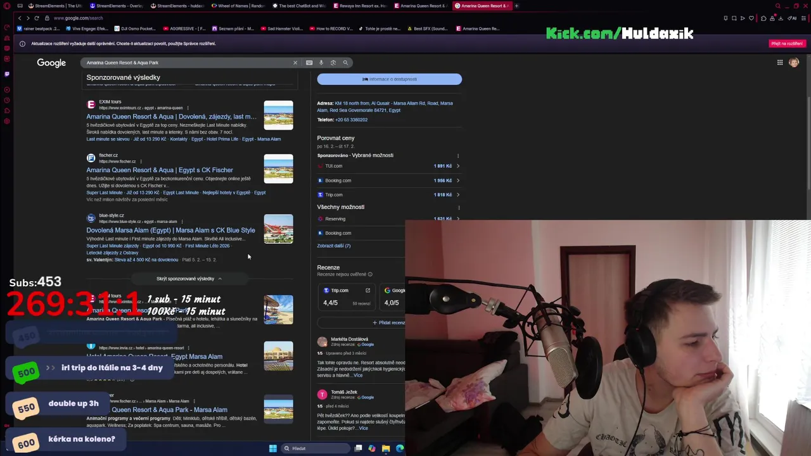Expand the Trip.com 1 818 Kč row arrow
This screenshot has width=811, height=456.
[458, 195]
